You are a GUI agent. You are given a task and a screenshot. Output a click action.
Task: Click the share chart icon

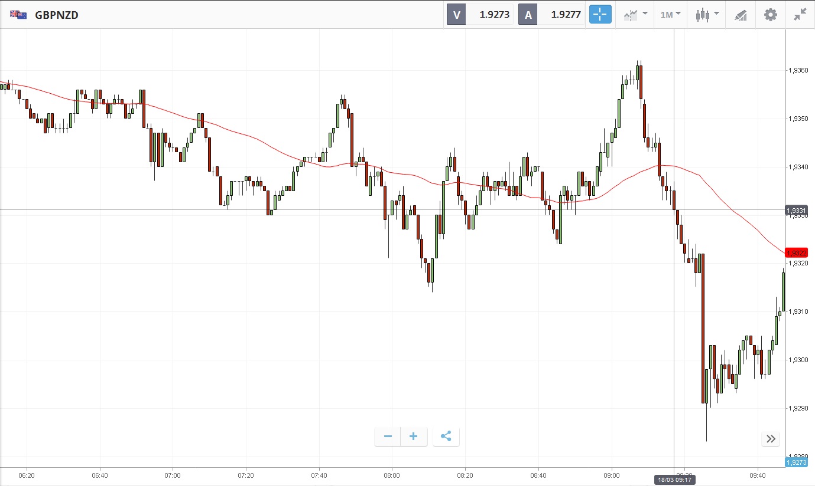[446, 436]
